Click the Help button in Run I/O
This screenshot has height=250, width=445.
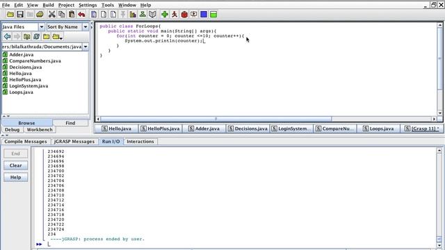[x=15, y=178]
